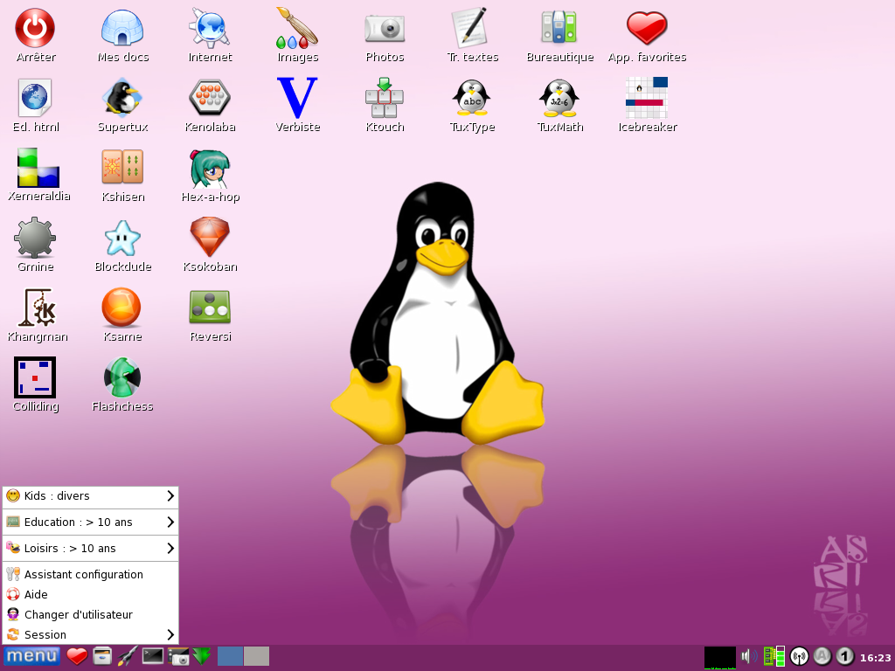Open the Kids : divers submenu
895x671 pixels.
pyautogui.click(x=90, y=496)
